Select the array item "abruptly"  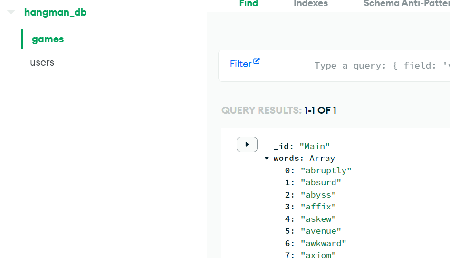[326, 170]
